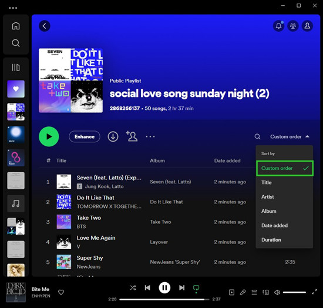Screen dimensions: 323x308
Task: Click Super Shy cover thumbnail
Action: tap(64, 262)
